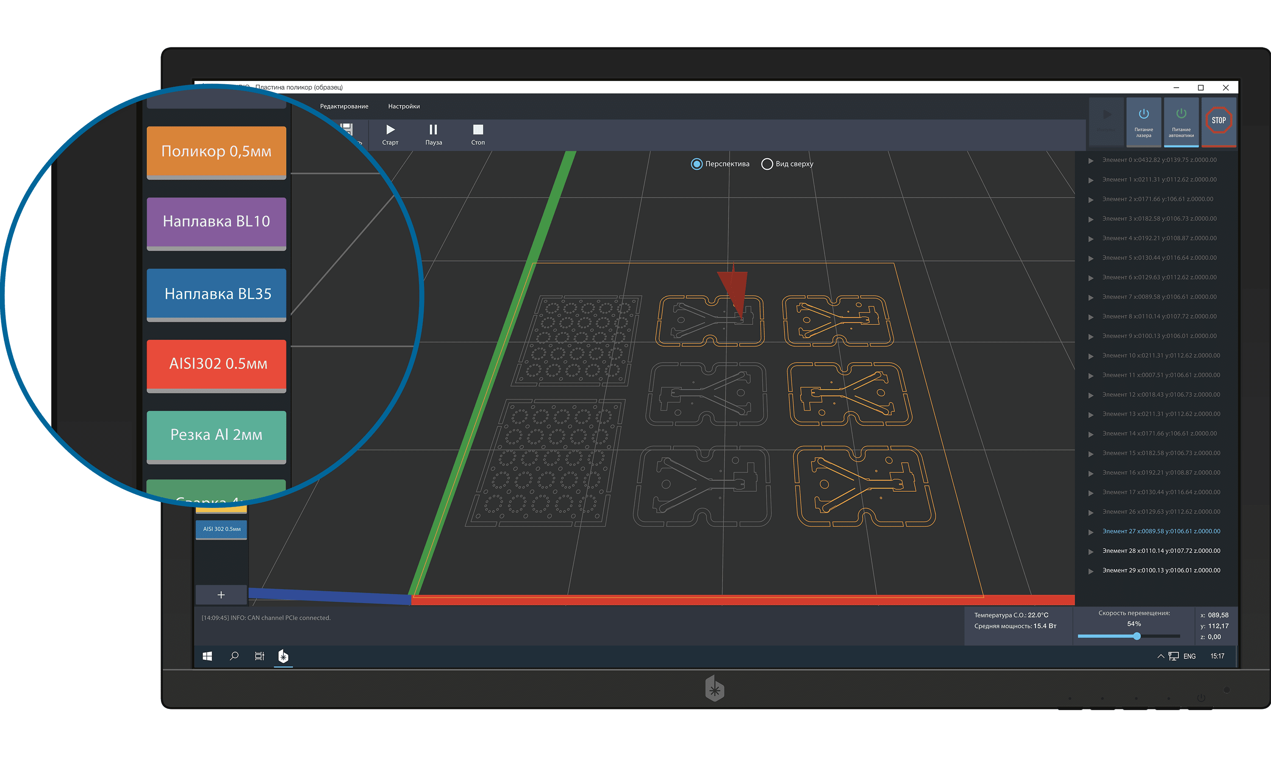1271x758 pixels.
Task: Click the Скорость перемещения slider handle
Action: (x=1137, y=636)
